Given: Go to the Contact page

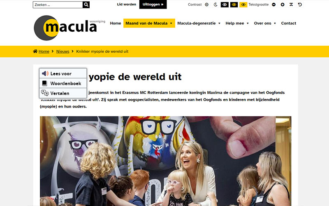Looking at the screenshot, I should tap(289, 23).
